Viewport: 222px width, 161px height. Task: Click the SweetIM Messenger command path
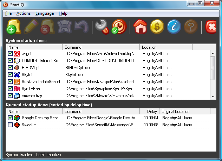[x=101, y=125]
